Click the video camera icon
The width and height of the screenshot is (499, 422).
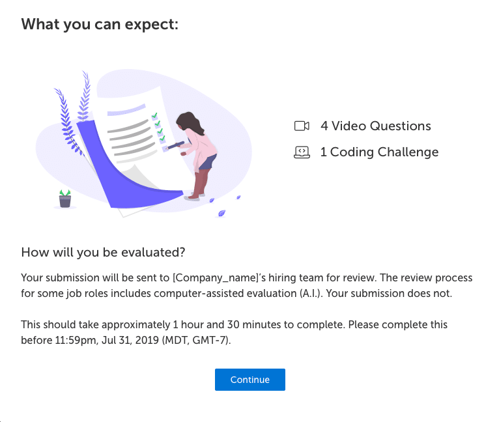pyautogui.click(x=301, y=126)
